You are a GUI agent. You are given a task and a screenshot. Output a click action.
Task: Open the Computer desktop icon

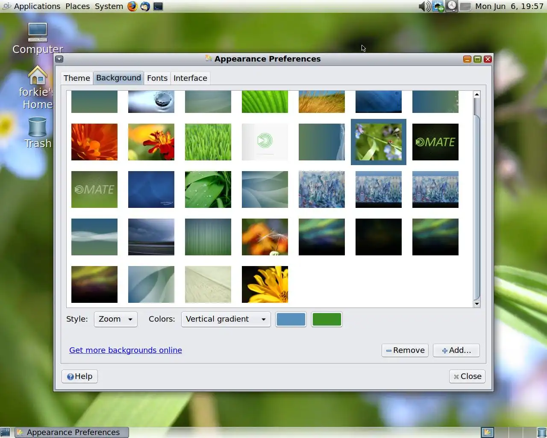(38, 38)
